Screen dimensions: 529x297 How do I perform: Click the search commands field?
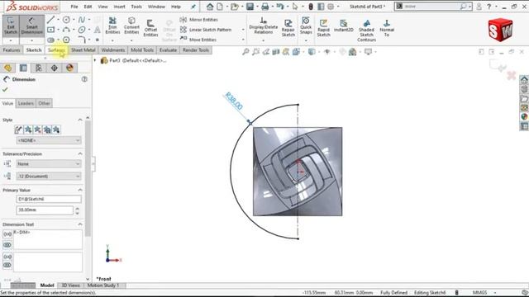(433, 7)
